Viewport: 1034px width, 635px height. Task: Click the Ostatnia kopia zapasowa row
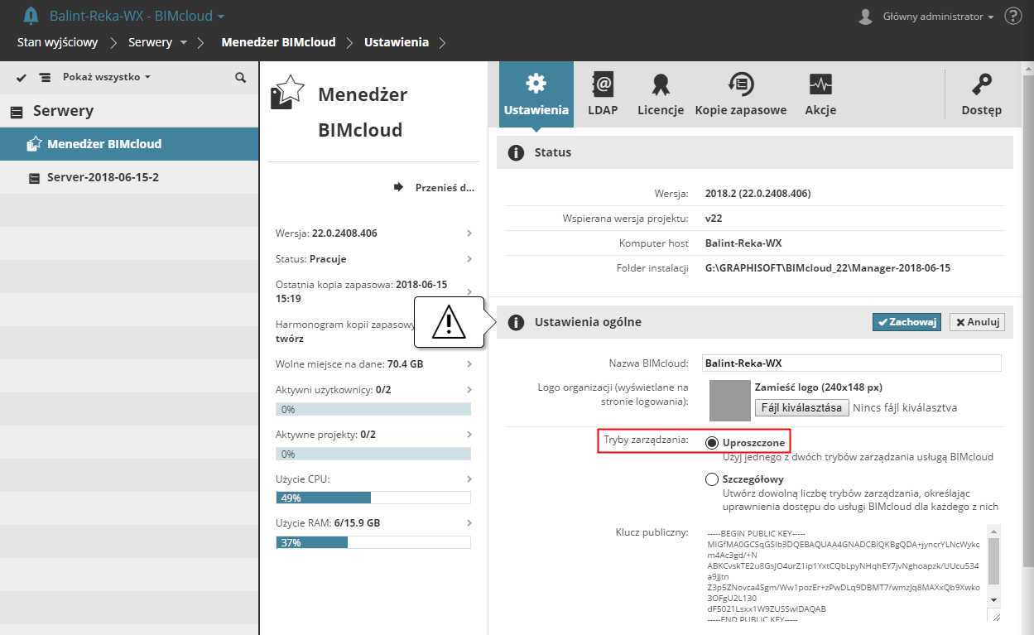click(x=375, y=291)
